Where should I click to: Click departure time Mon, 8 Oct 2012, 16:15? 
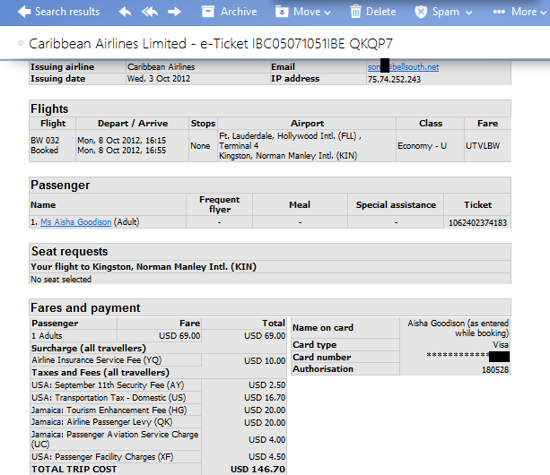pos(122,141)
